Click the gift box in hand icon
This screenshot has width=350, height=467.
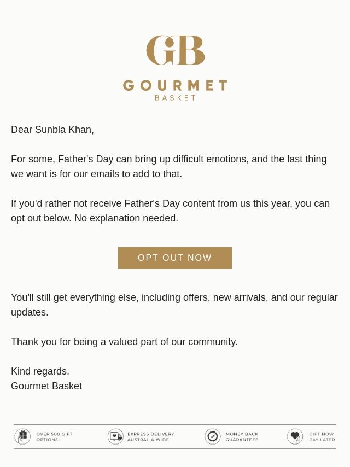point(22,436)
